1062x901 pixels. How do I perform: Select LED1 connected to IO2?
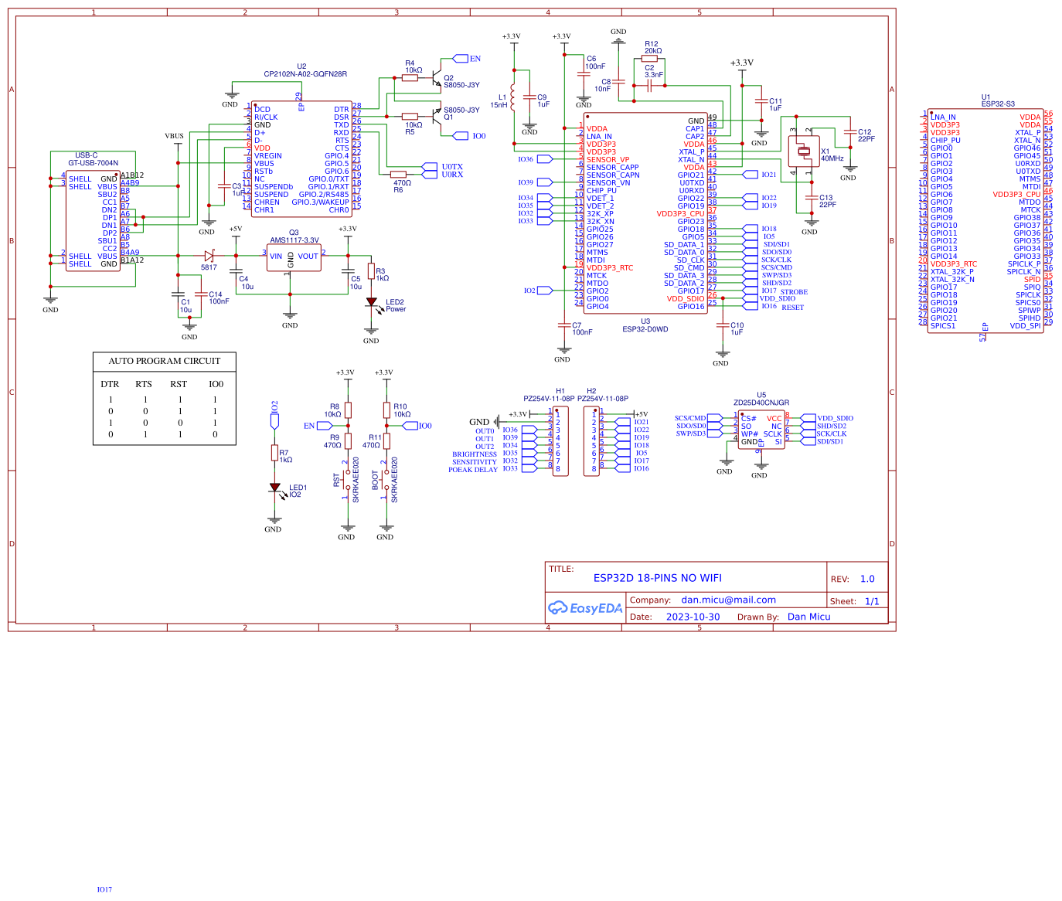pyautogui.click(x=274, y=488)
